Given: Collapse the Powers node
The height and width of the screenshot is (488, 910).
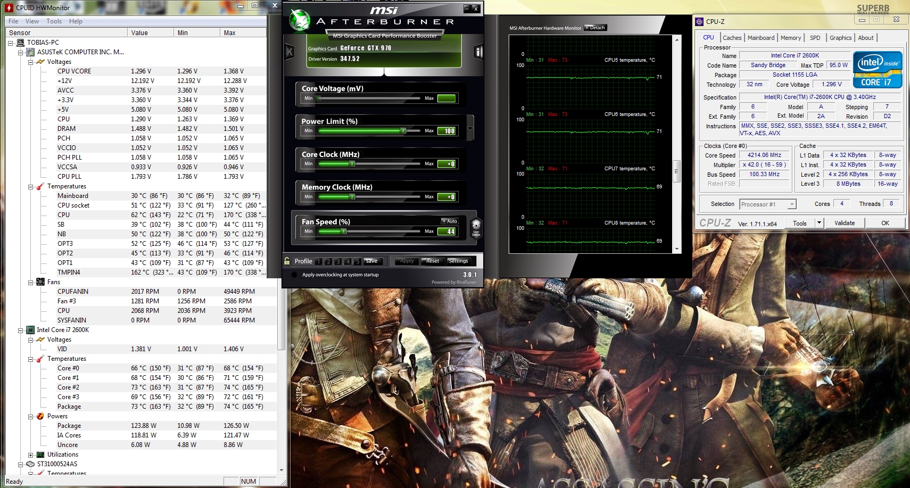Looking at the screenshot, I should click(30, 416).
